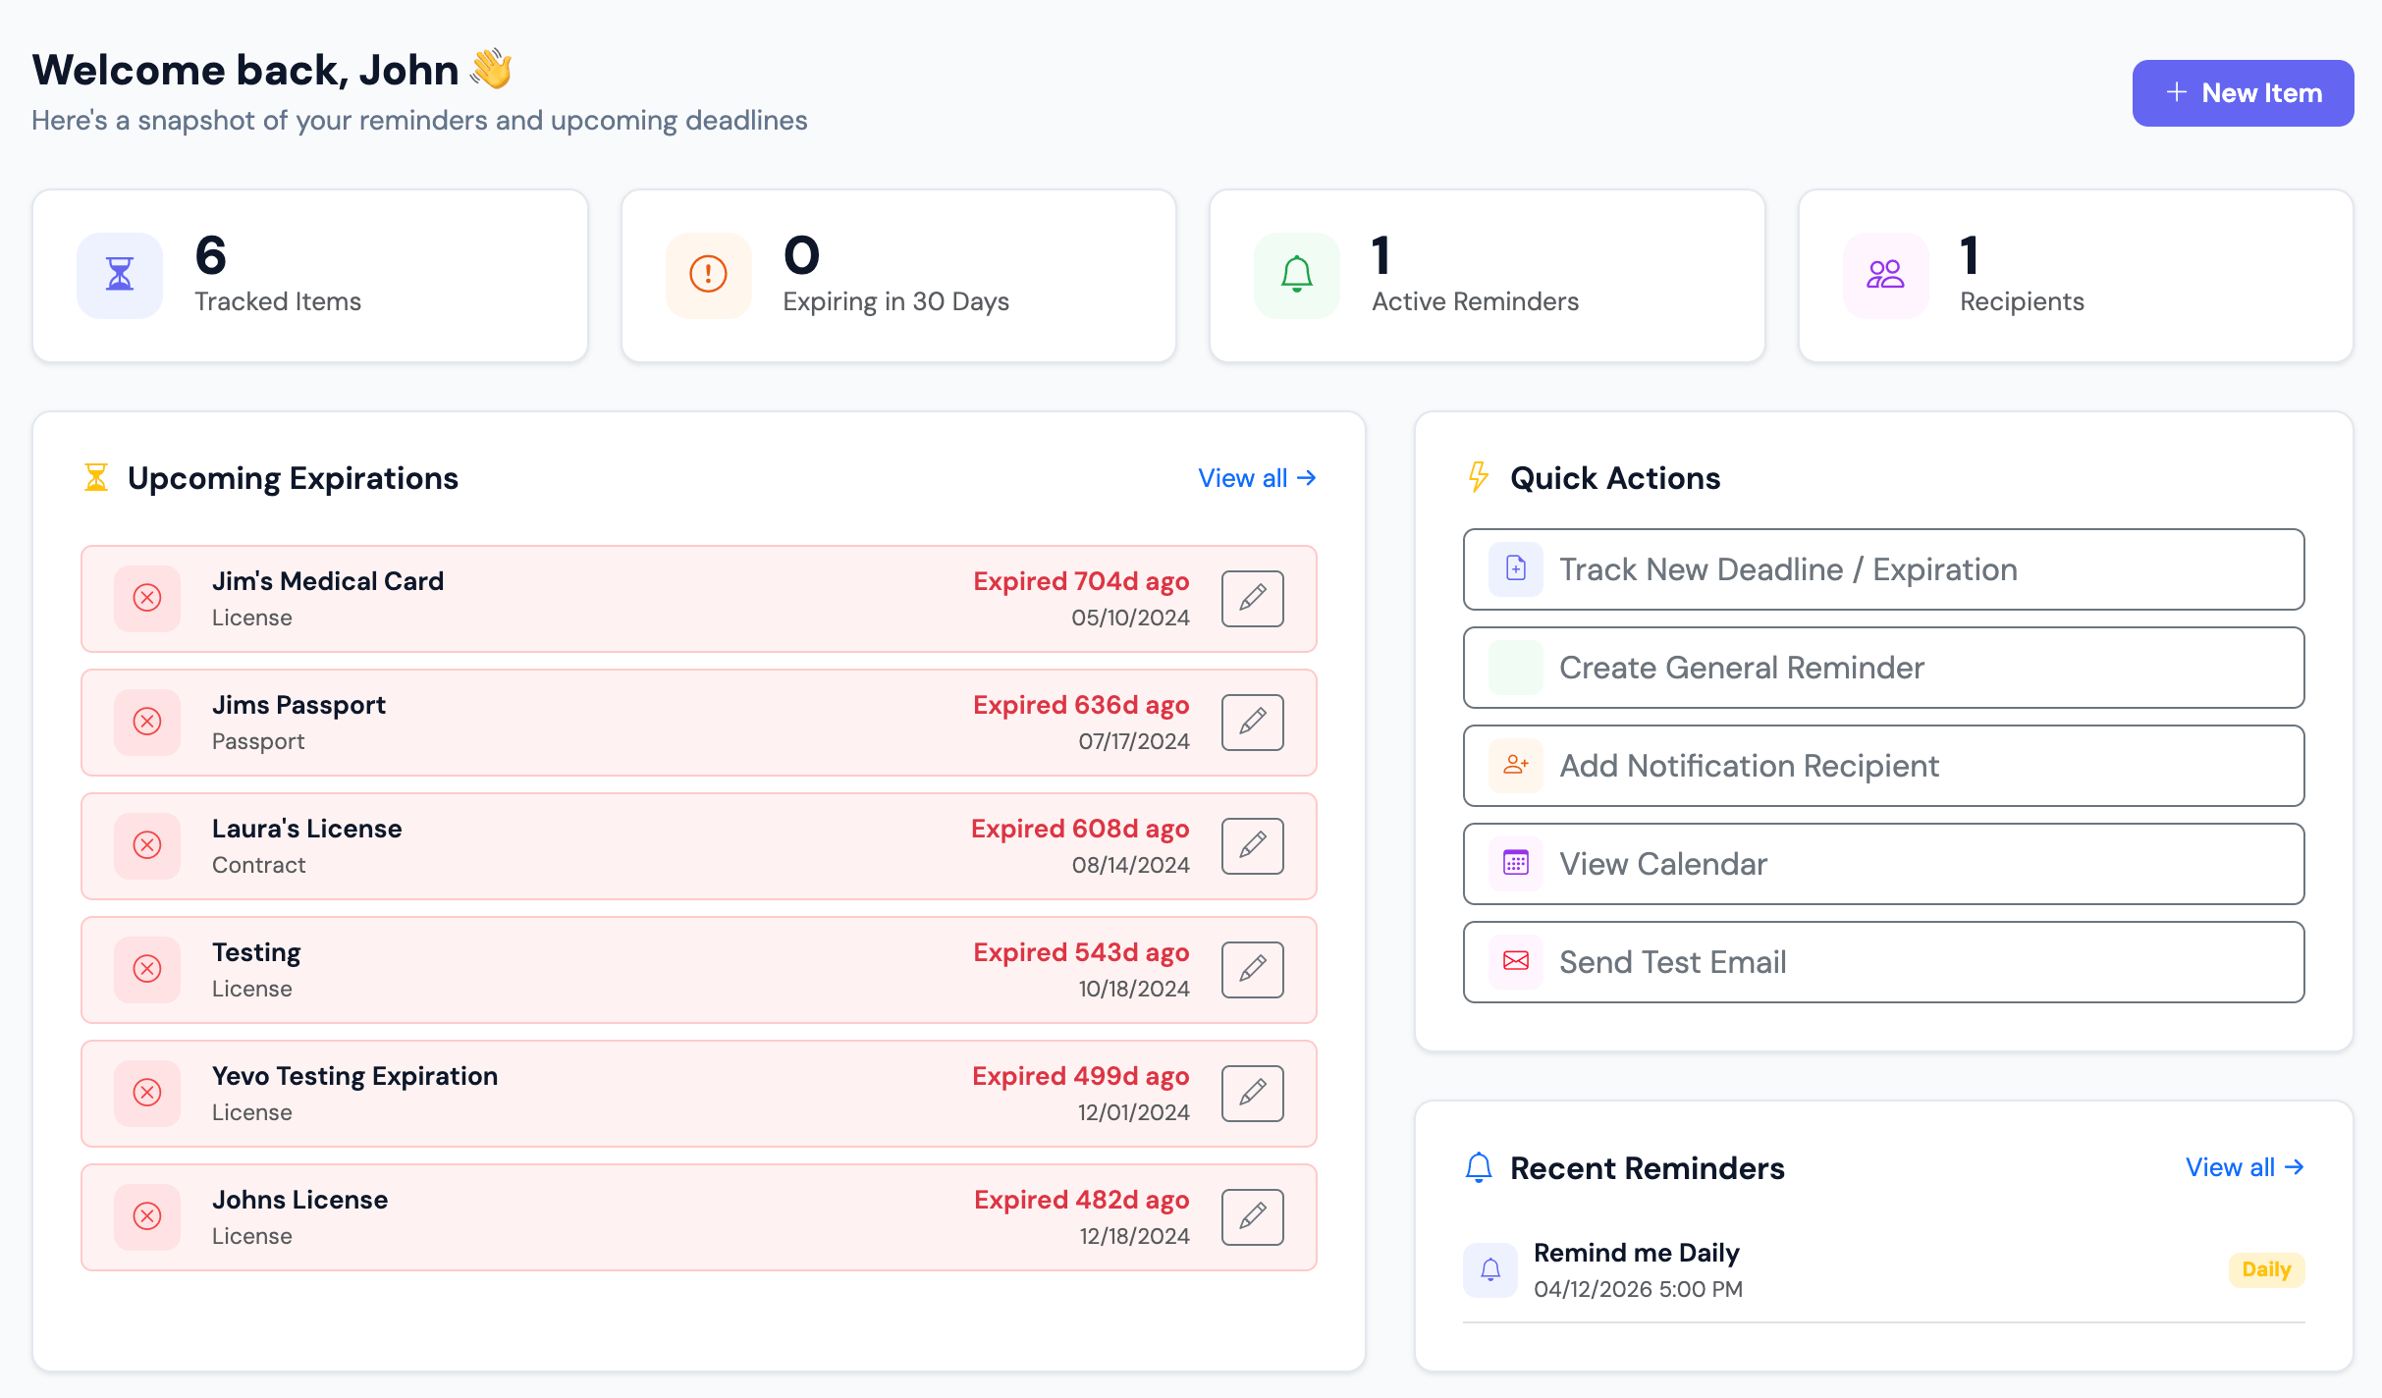The width and height of the screenshot is (2382, 1398).
Task: Click the document-plus icon in Track New Deadline
Action: [x=1516, y=569]
